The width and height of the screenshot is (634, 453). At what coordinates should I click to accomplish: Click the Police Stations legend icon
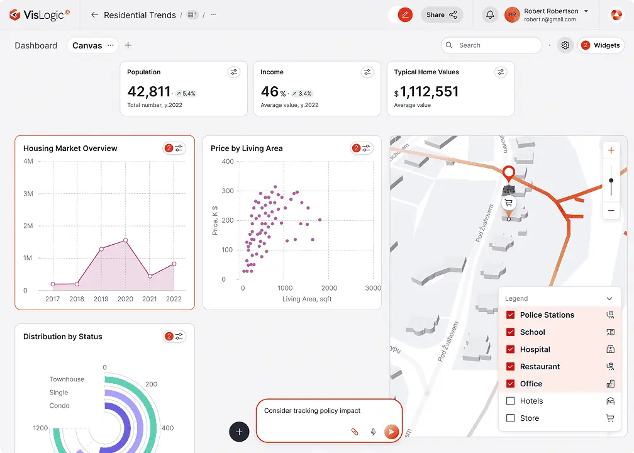click(611, 315)
